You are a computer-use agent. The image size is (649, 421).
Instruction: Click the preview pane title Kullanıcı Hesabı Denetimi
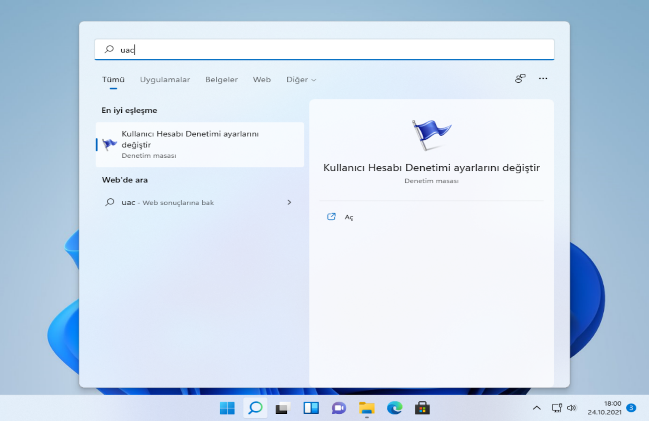pyautogui.click(x=432, y=168)
